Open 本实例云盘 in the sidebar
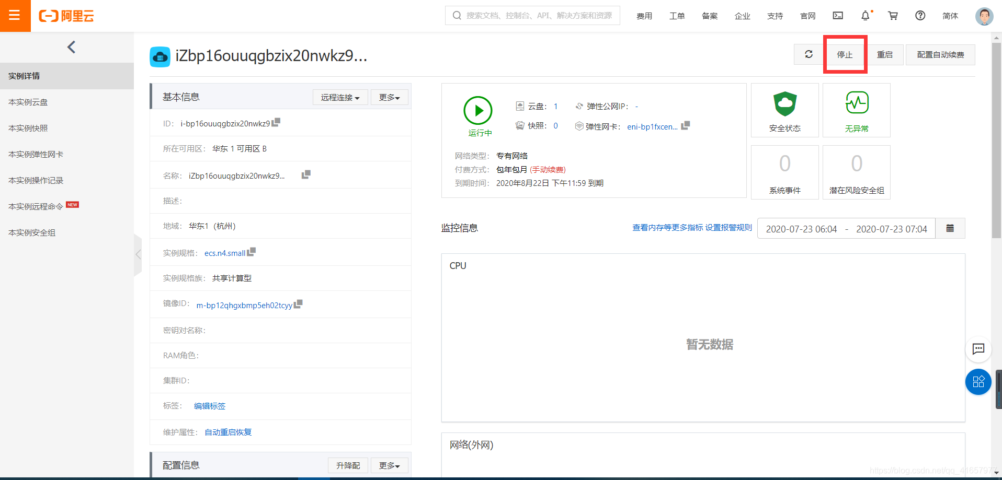 [67, 102]
